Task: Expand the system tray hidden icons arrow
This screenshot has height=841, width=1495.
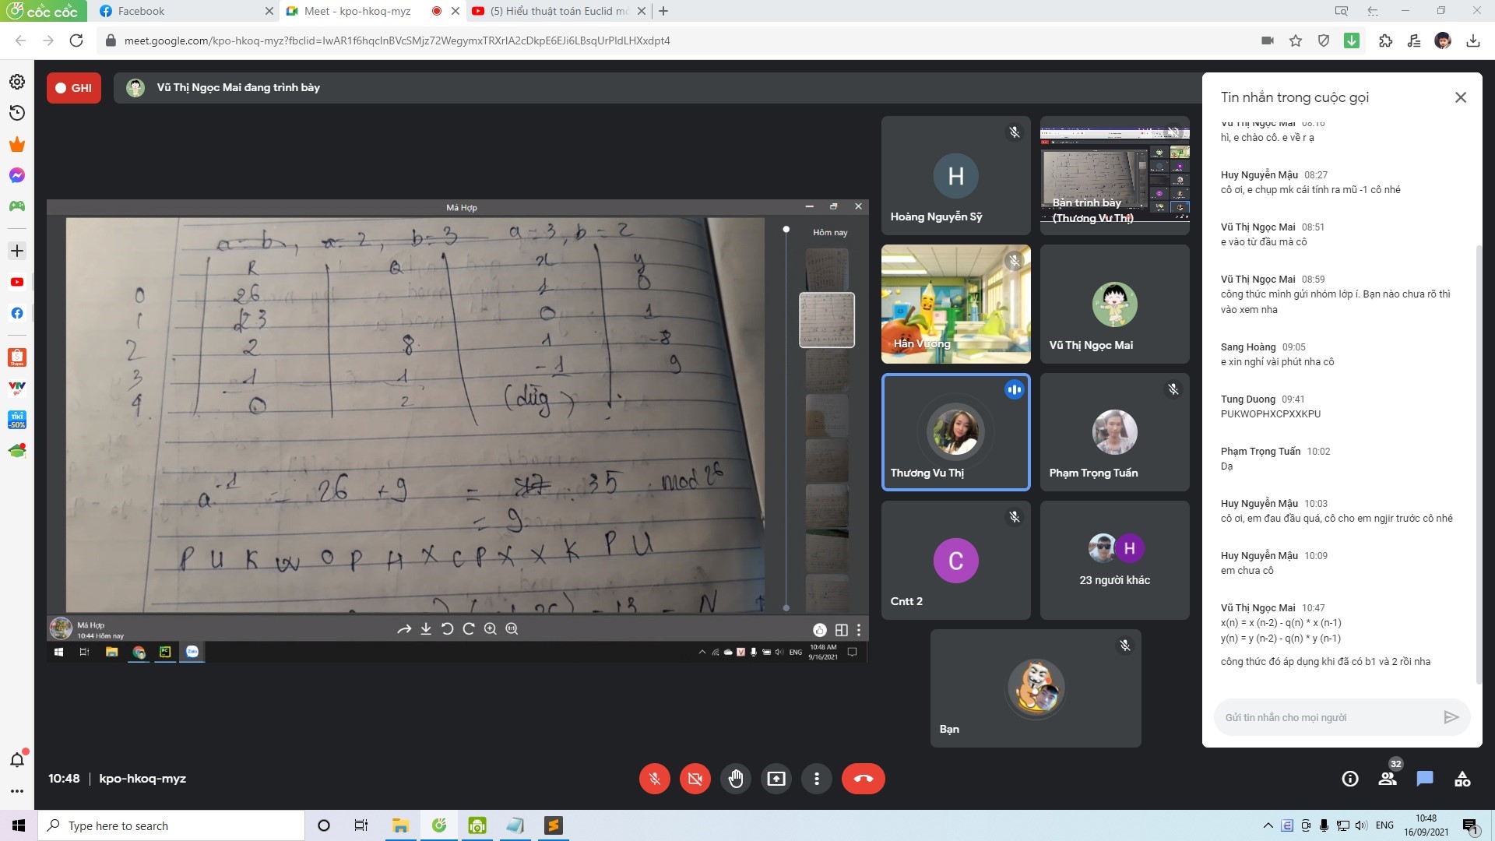Action: click(x=1268, y=825)
